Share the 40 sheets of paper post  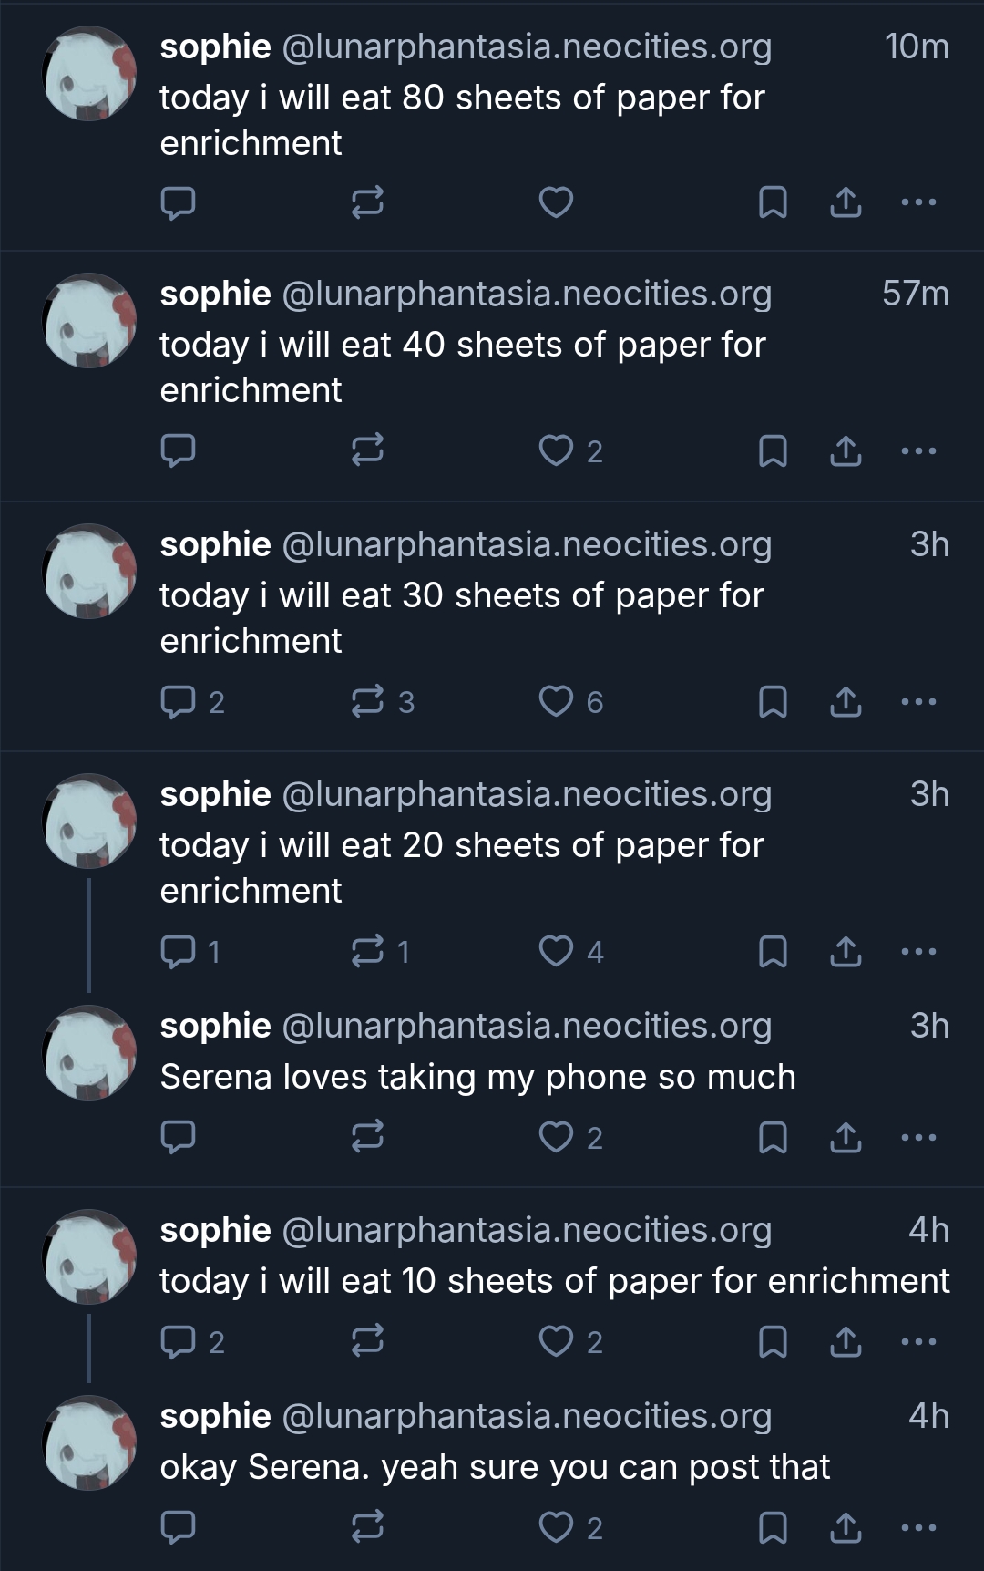coord(846,450)
